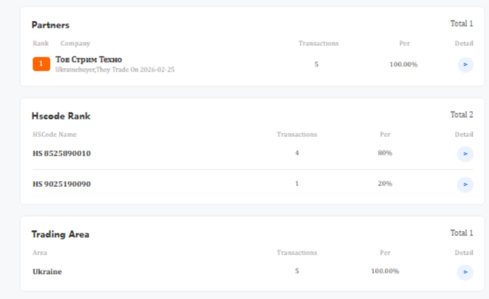Select the HS 9025190090 code entry
Screen dimensions: 489x299
coord(61,184)
